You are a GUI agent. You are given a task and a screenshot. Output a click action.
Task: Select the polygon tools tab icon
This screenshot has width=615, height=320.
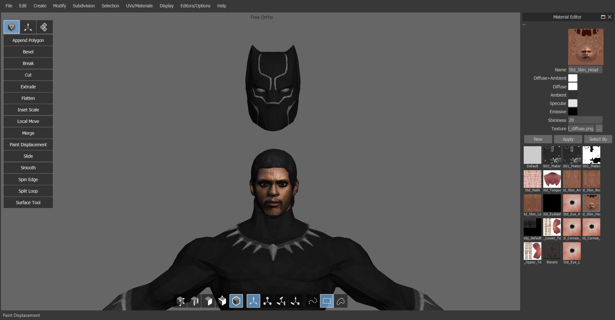[12, 27]
